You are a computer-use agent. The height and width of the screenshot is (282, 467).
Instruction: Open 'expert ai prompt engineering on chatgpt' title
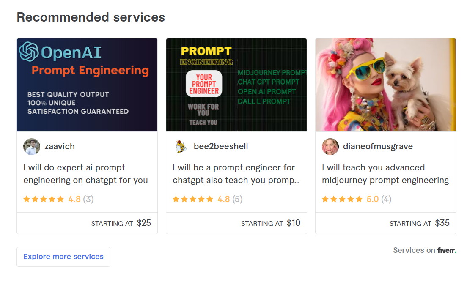point(85,174)
